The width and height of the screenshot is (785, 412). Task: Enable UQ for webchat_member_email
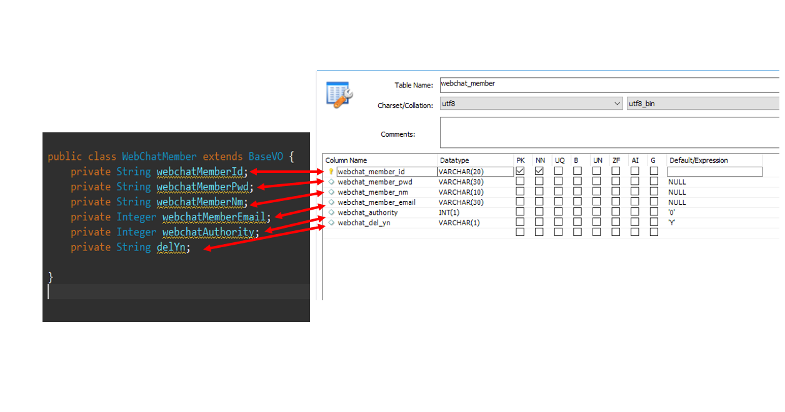click(x=558, y=202)
